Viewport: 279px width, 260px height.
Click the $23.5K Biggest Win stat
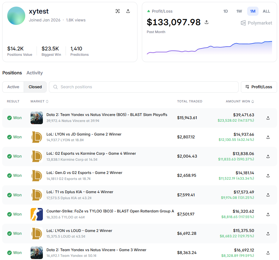51,51
